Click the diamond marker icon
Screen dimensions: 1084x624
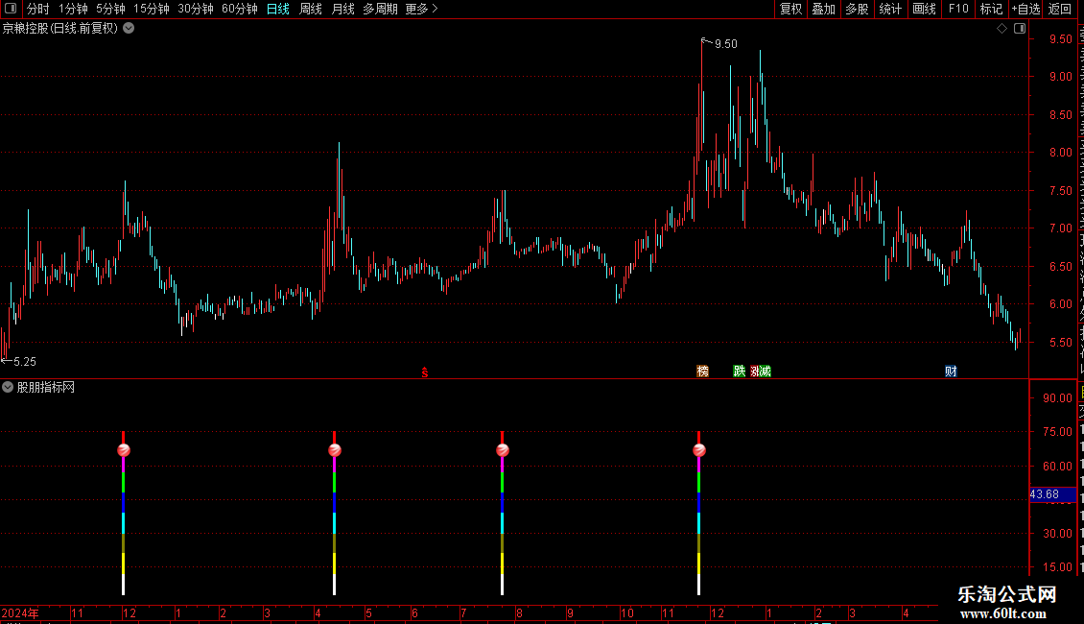click(x=1002, y=29)
